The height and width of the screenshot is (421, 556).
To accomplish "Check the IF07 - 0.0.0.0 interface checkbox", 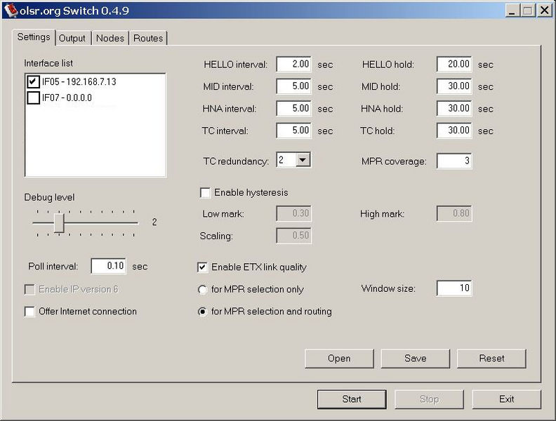I will coord(33,98).
